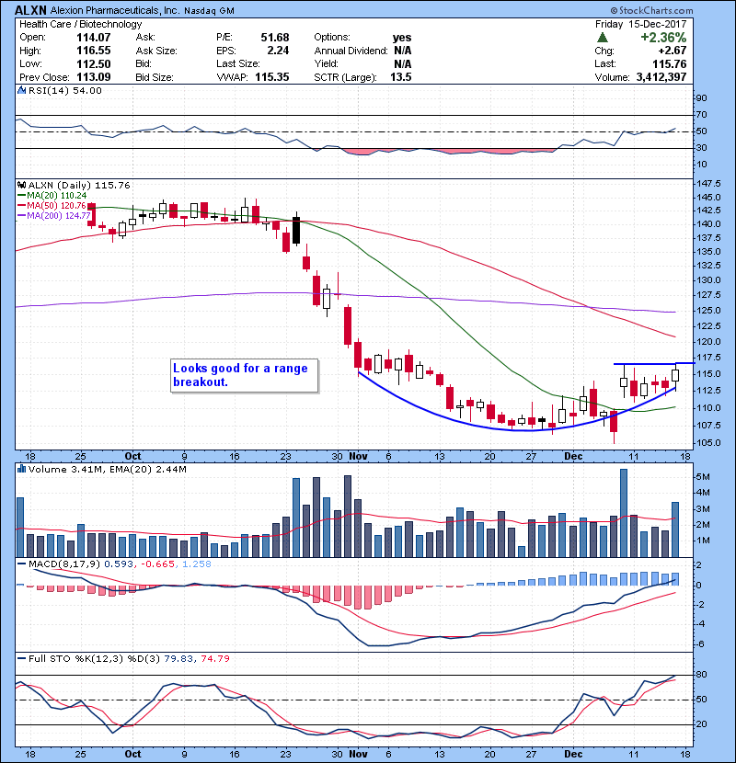Click the Prev Close value 113.09
Viewport: 736px width, 763px height.
tap(94, 77)
